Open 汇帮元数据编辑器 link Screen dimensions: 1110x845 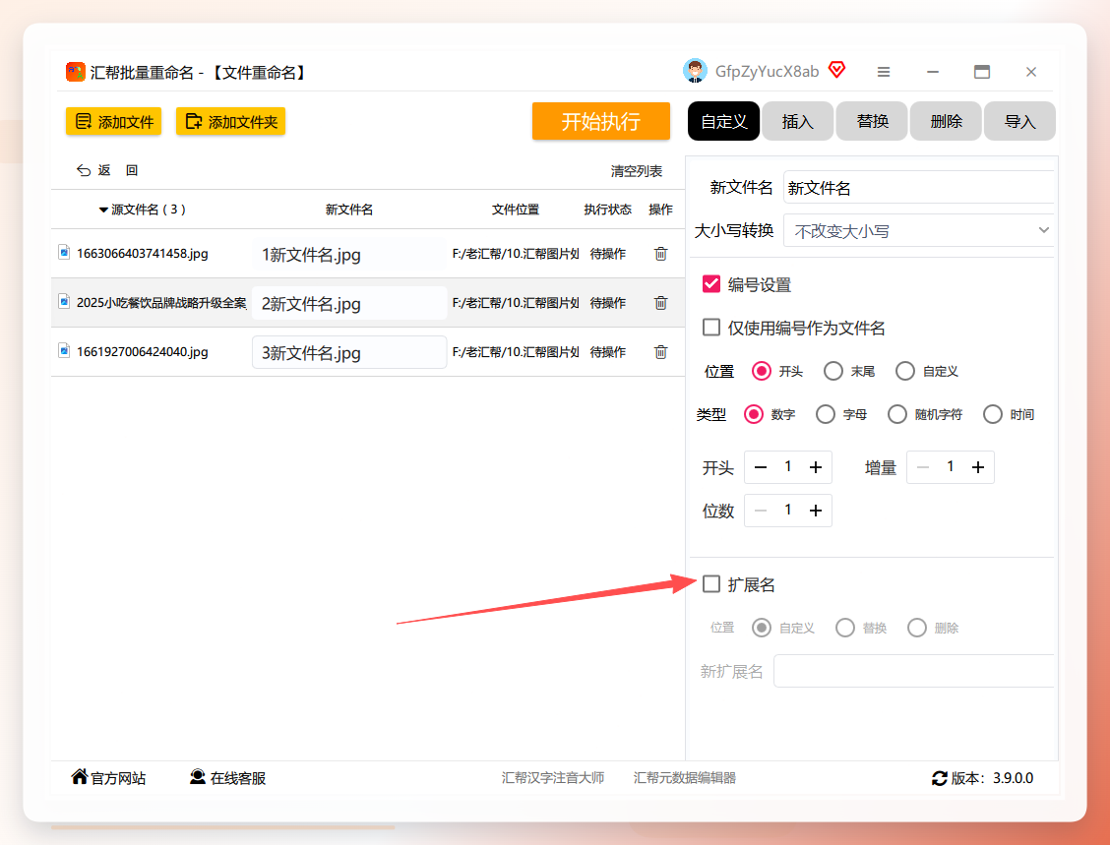pos(685,778)
